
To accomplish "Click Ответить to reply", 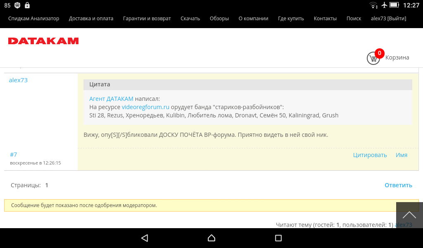I will pyautogui.click(x=398, y=185).
